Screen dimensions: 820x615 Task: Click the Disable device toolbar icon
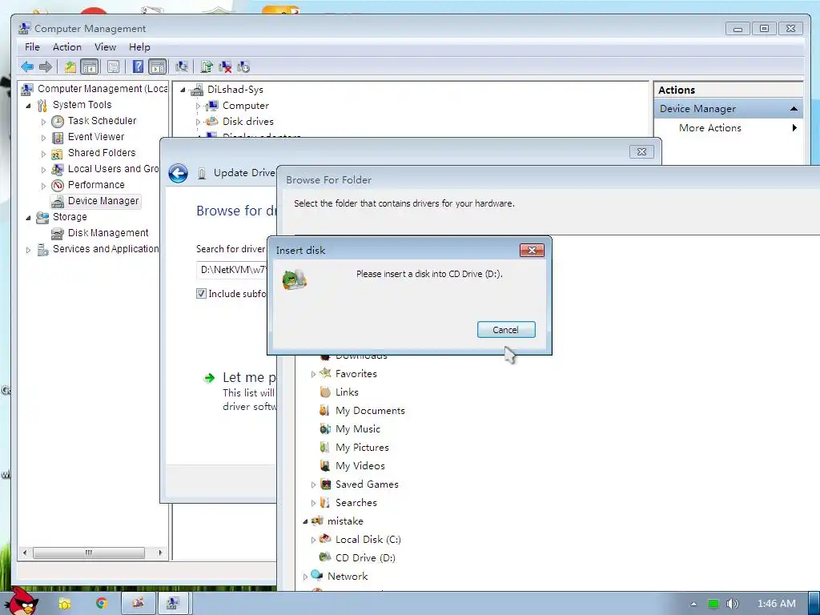pyautogui.click(x=243, y=67)
